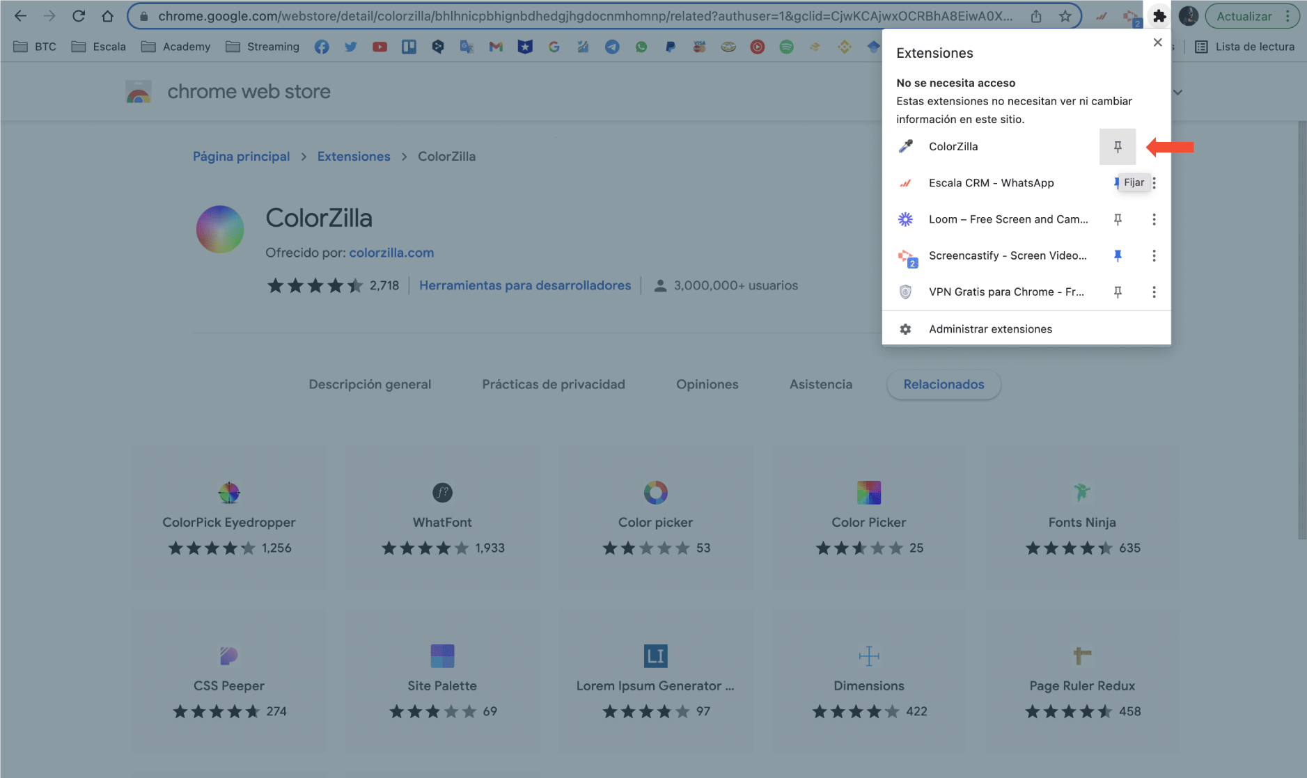The width and height of the screenshot is (1307, 778).
Task: Toggle pin for Loom extension
Action: (1118, 219)
